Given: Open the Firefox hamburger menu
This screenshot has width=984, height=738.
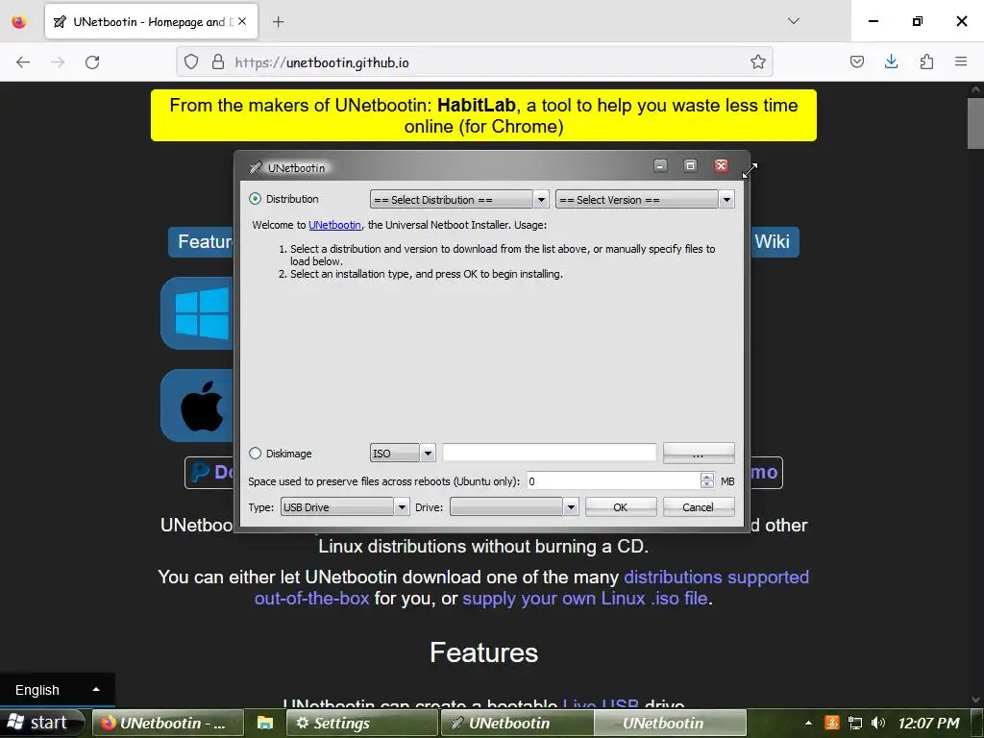Looking at the screenshot, I should [x=961, y=61].
